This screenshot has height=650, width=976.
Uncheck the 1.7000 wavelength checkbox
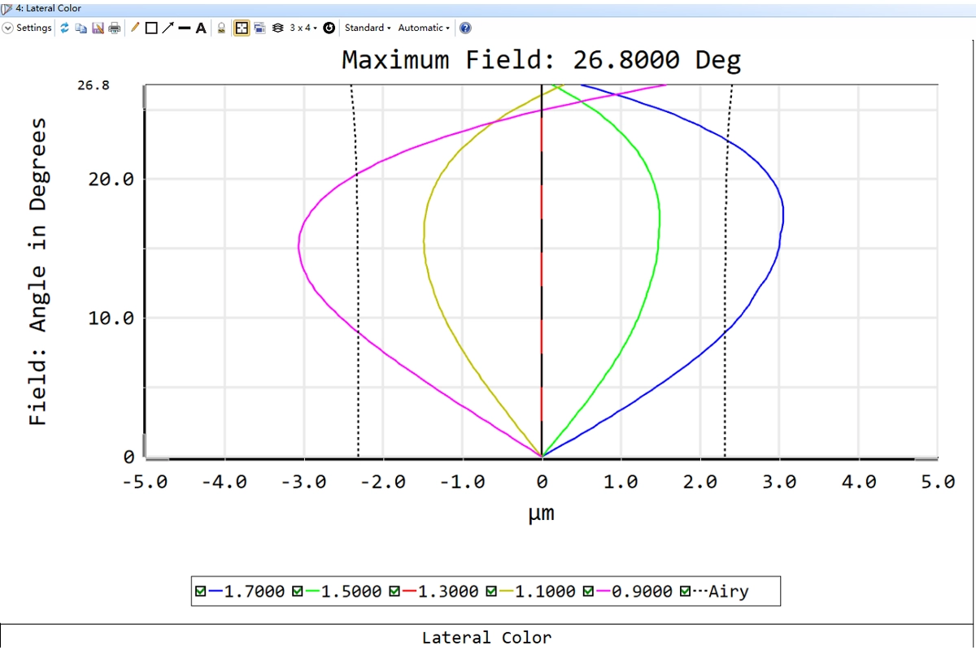pos(200,591)
